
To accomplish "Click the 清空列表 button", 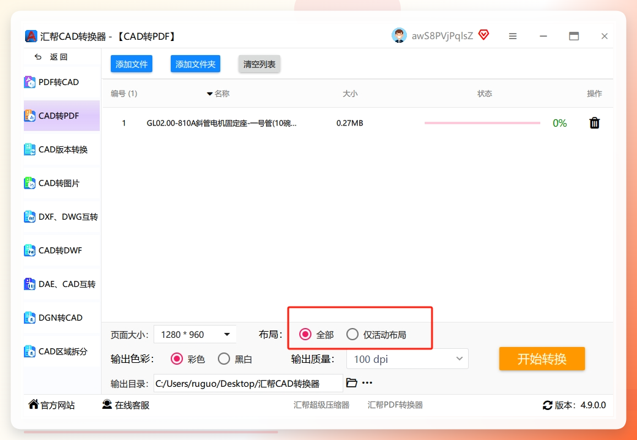I will pyautogui.click(x=259, y=64).
